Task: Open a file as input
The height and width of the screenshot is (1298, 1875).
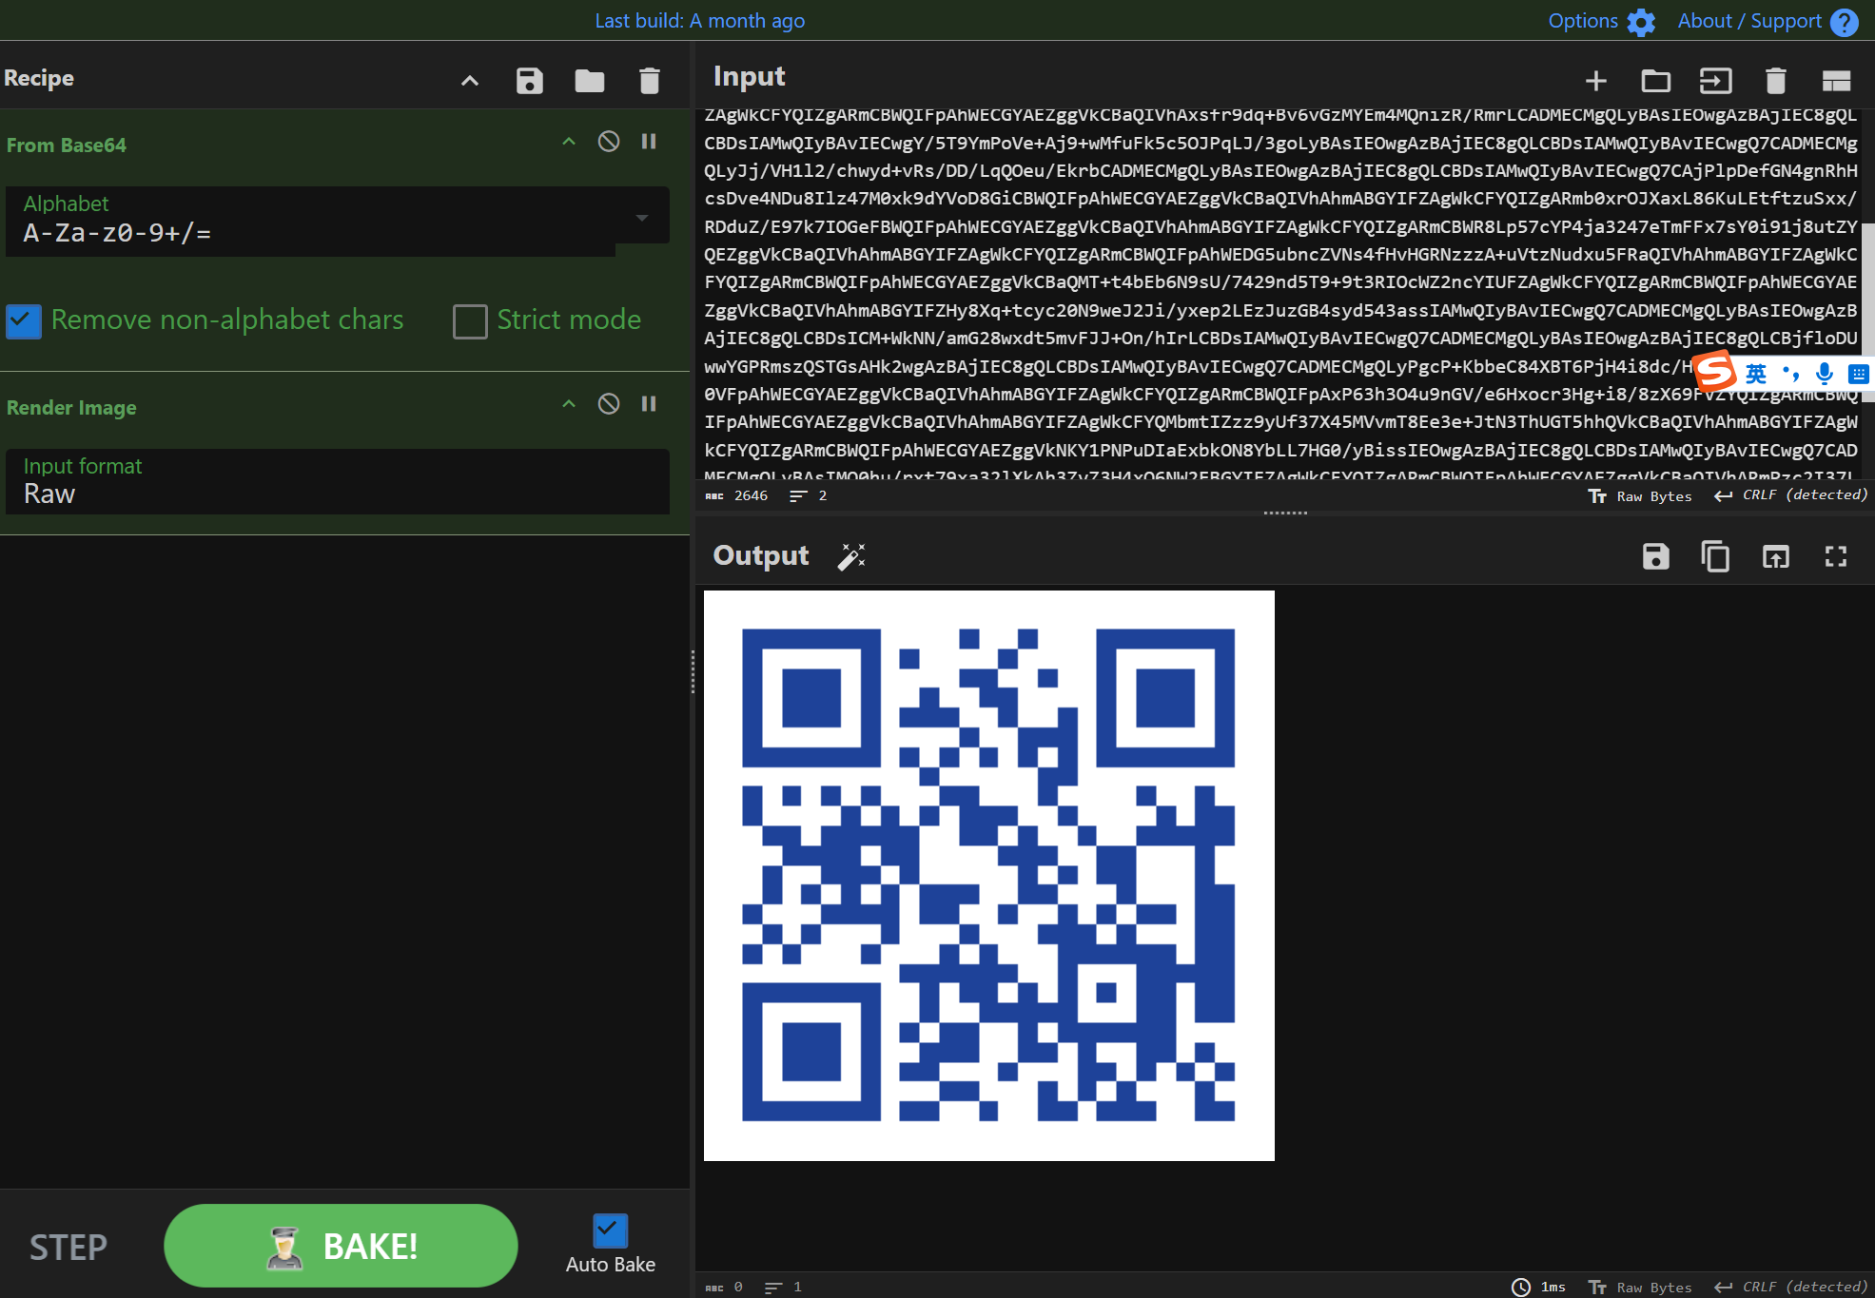Action: 1656,81
